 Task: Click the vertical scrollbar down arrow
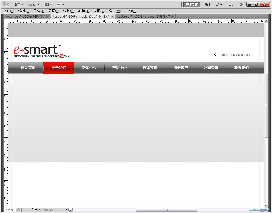266,206
